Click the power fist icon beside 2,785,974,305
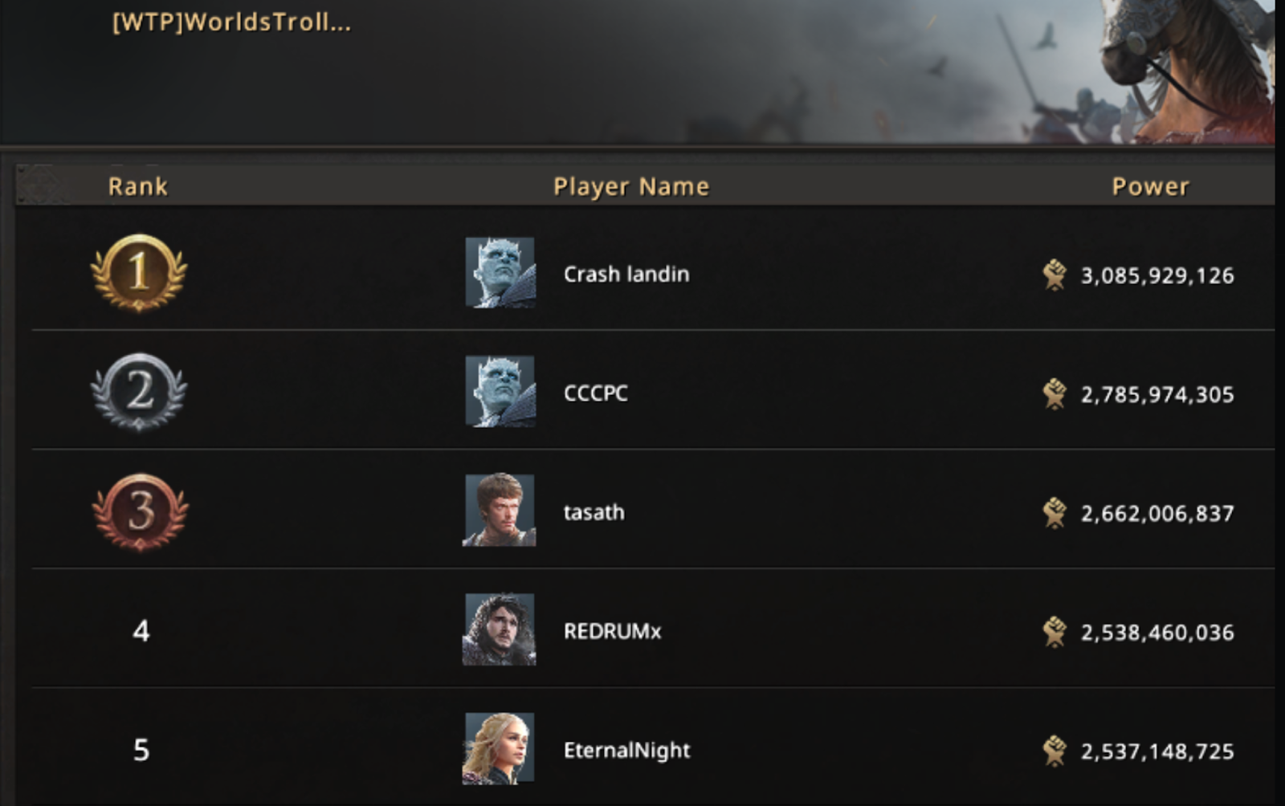Screen dimensions: 1285x806 coord(1055,393)
